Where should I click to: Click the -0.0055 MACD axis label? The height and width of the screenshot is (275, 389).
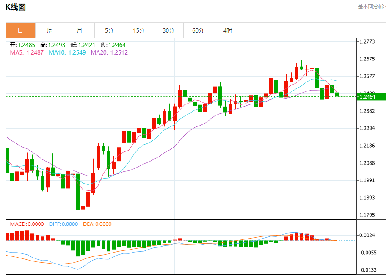click(367, 253)
